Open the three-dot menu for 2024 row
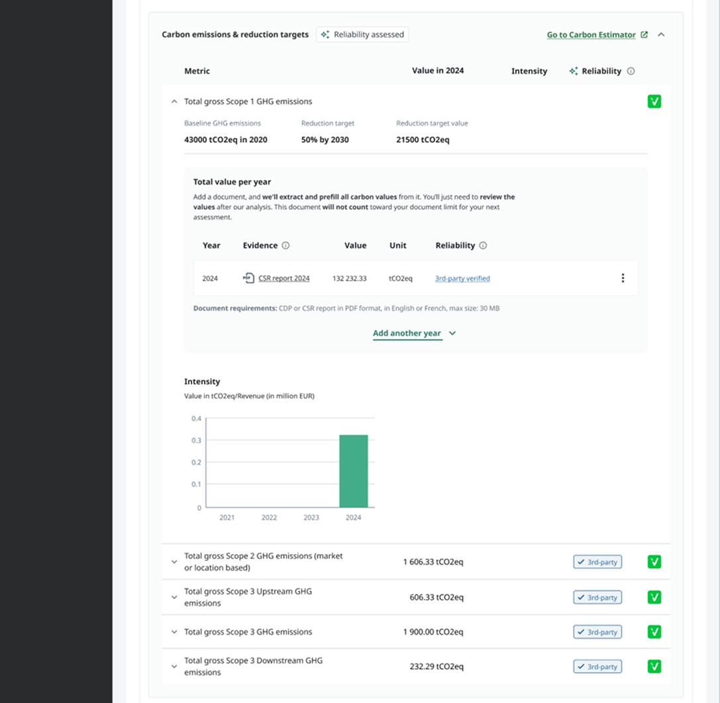The width and height of the screenshot is (720, 703). (623, 278)
